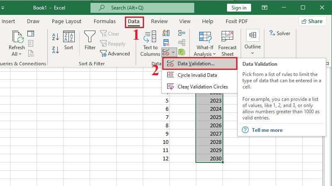This screenshot has width=332, height=186.
Task: Switch to the Draw tab
Action: [33, 21]
